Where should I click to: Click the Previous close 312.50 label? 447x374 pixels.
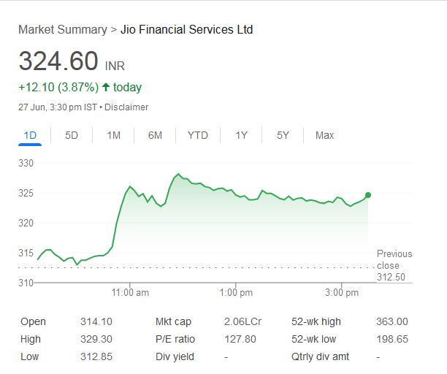[x=394, y=265]
